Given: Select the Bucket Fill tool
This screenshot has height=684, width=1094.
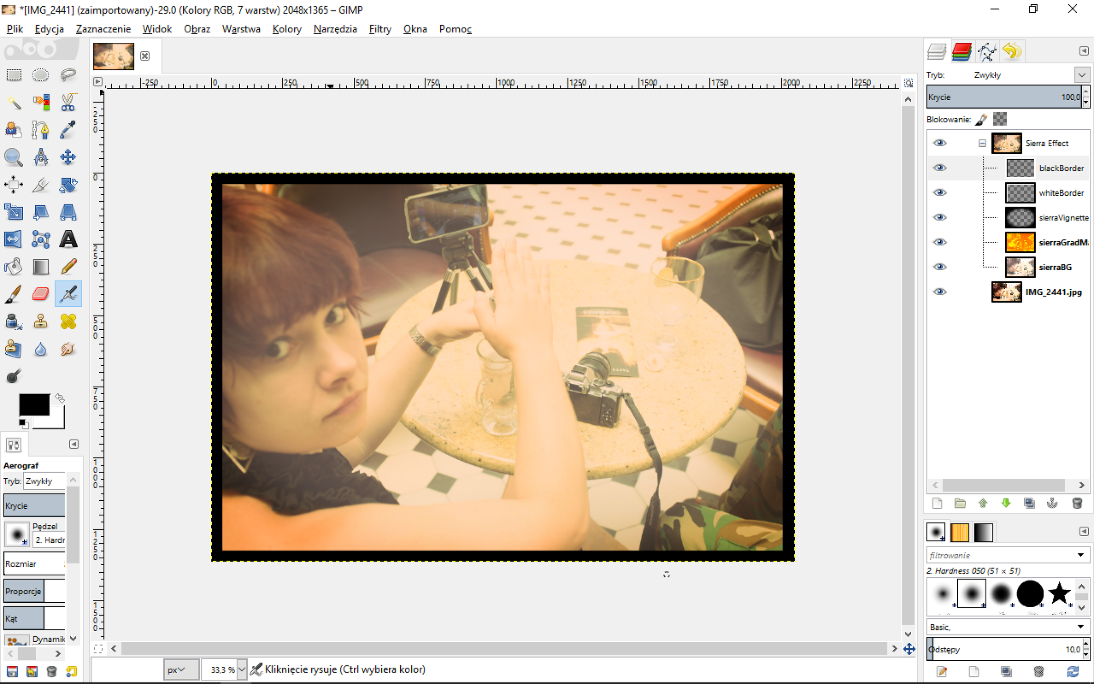Looking at the screenshot, I should 14,266.
